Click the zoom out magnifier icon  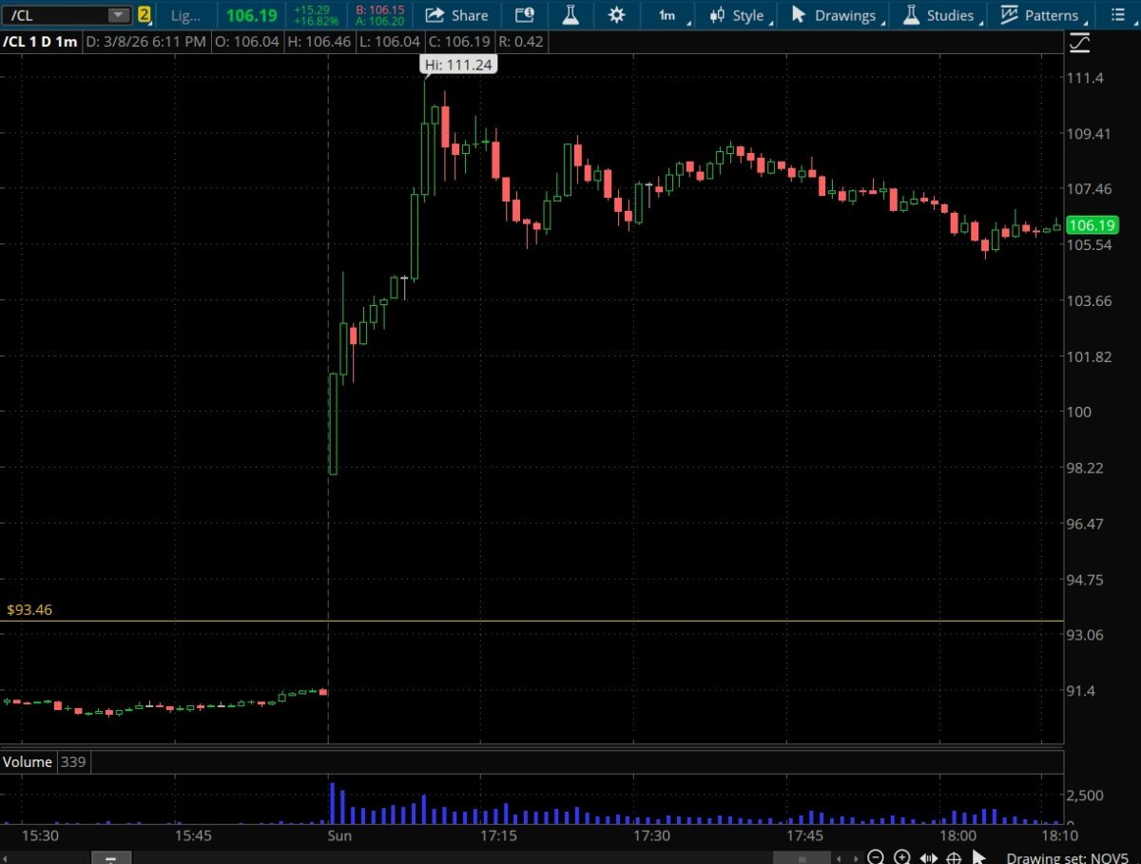(876, 856)
